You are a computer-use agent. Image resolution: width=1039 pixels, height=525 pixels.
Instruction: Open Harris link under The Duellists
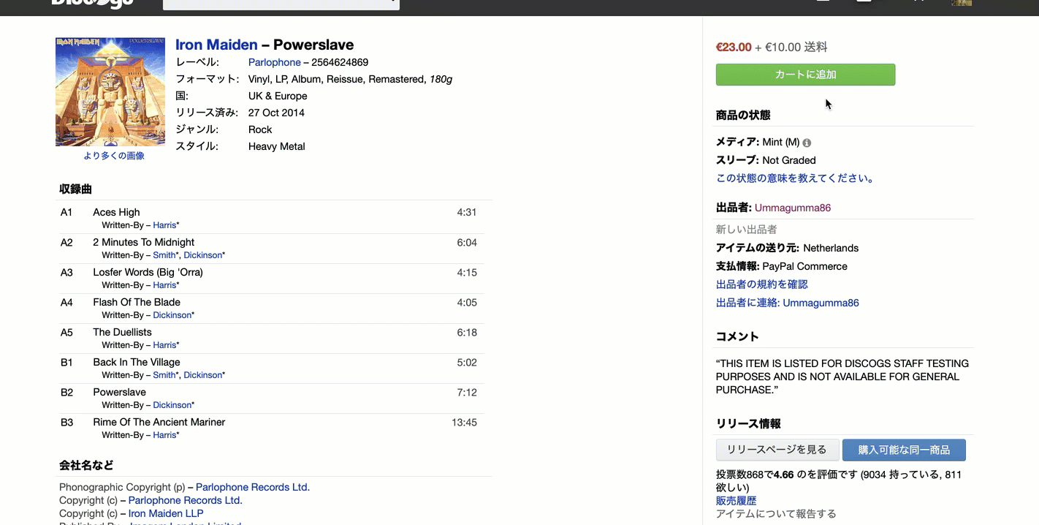[x=164, y=345]
